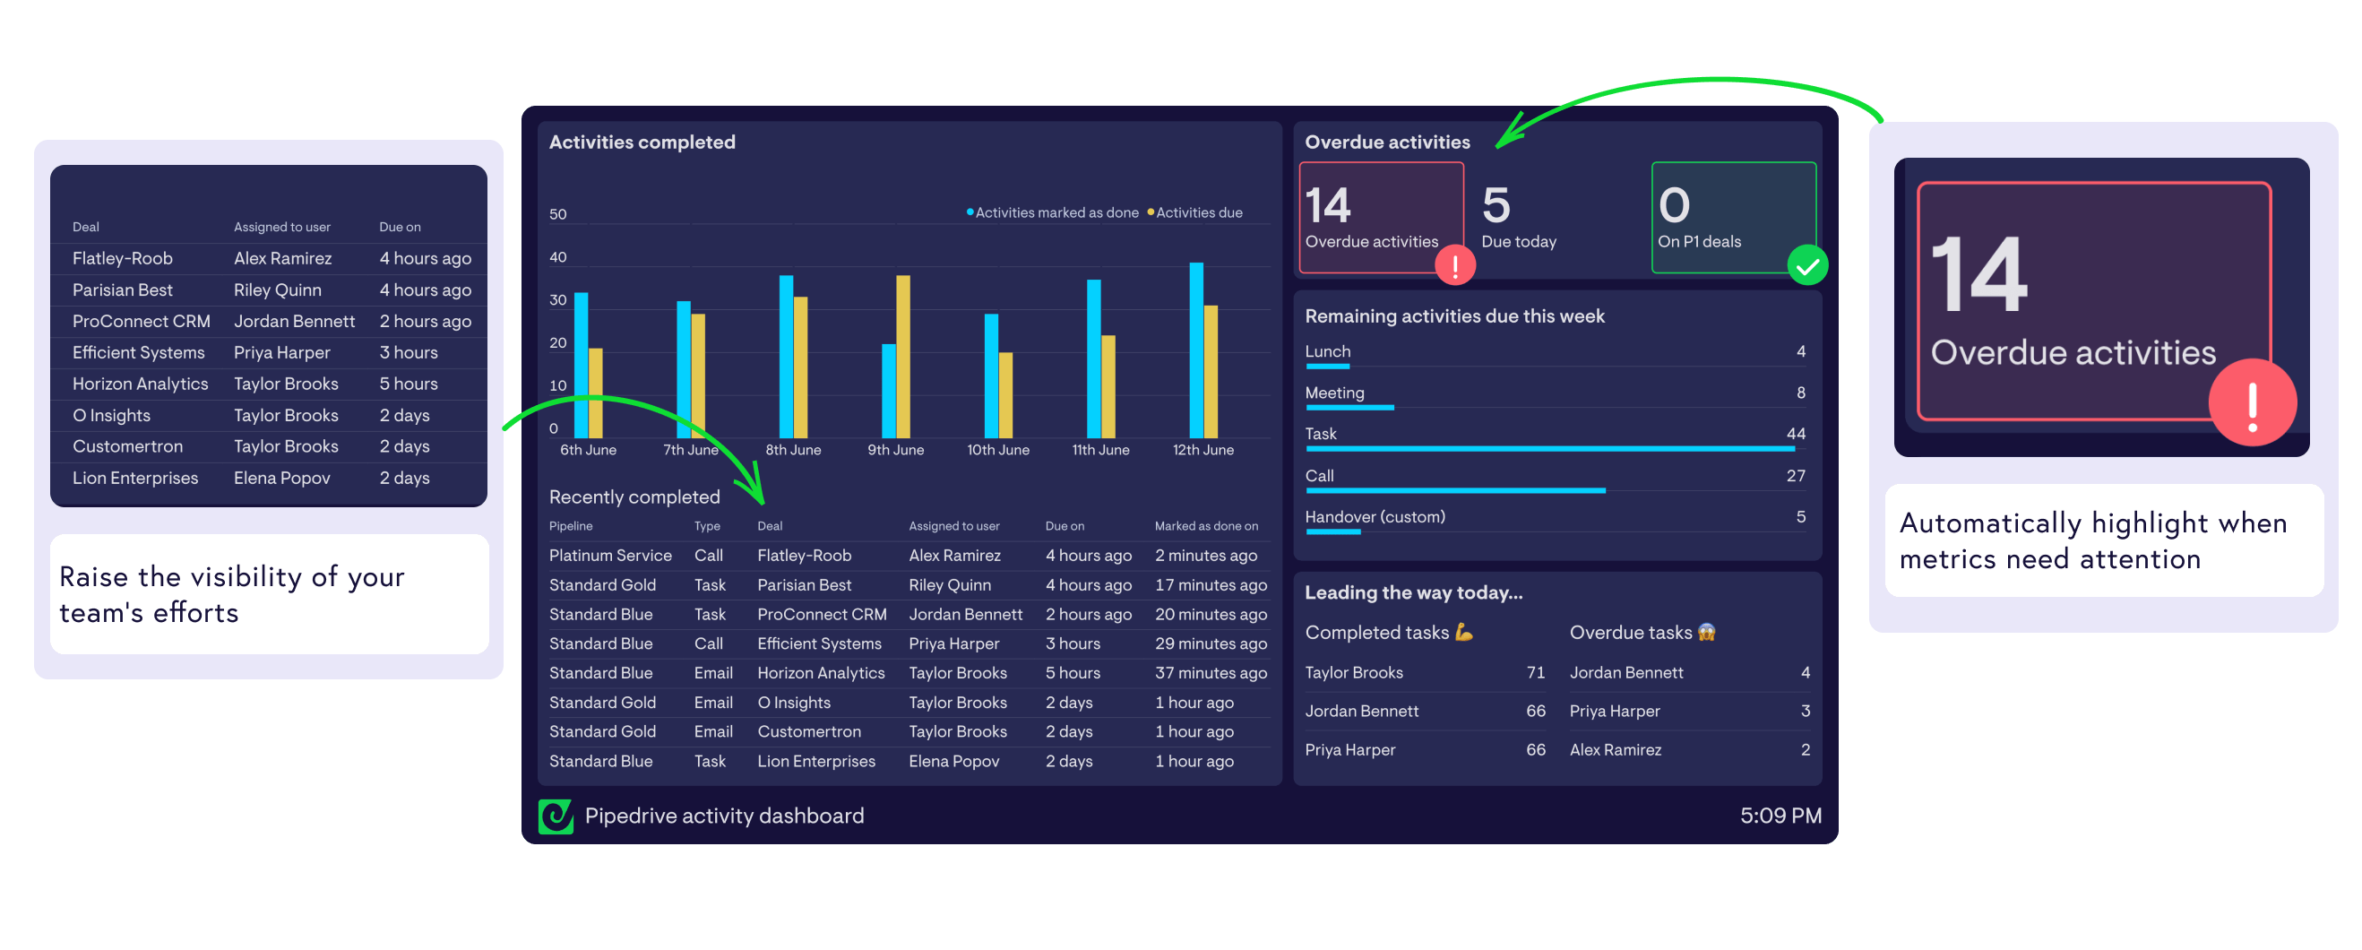Viewport: 2362px width, 950px height.
Task: Click the 5:09 PM clock
Action: 1780,817
